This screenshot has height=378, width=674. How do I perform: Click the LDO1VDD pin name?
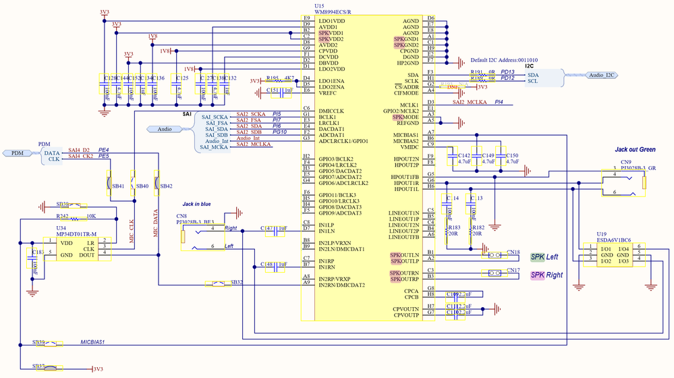332,21
